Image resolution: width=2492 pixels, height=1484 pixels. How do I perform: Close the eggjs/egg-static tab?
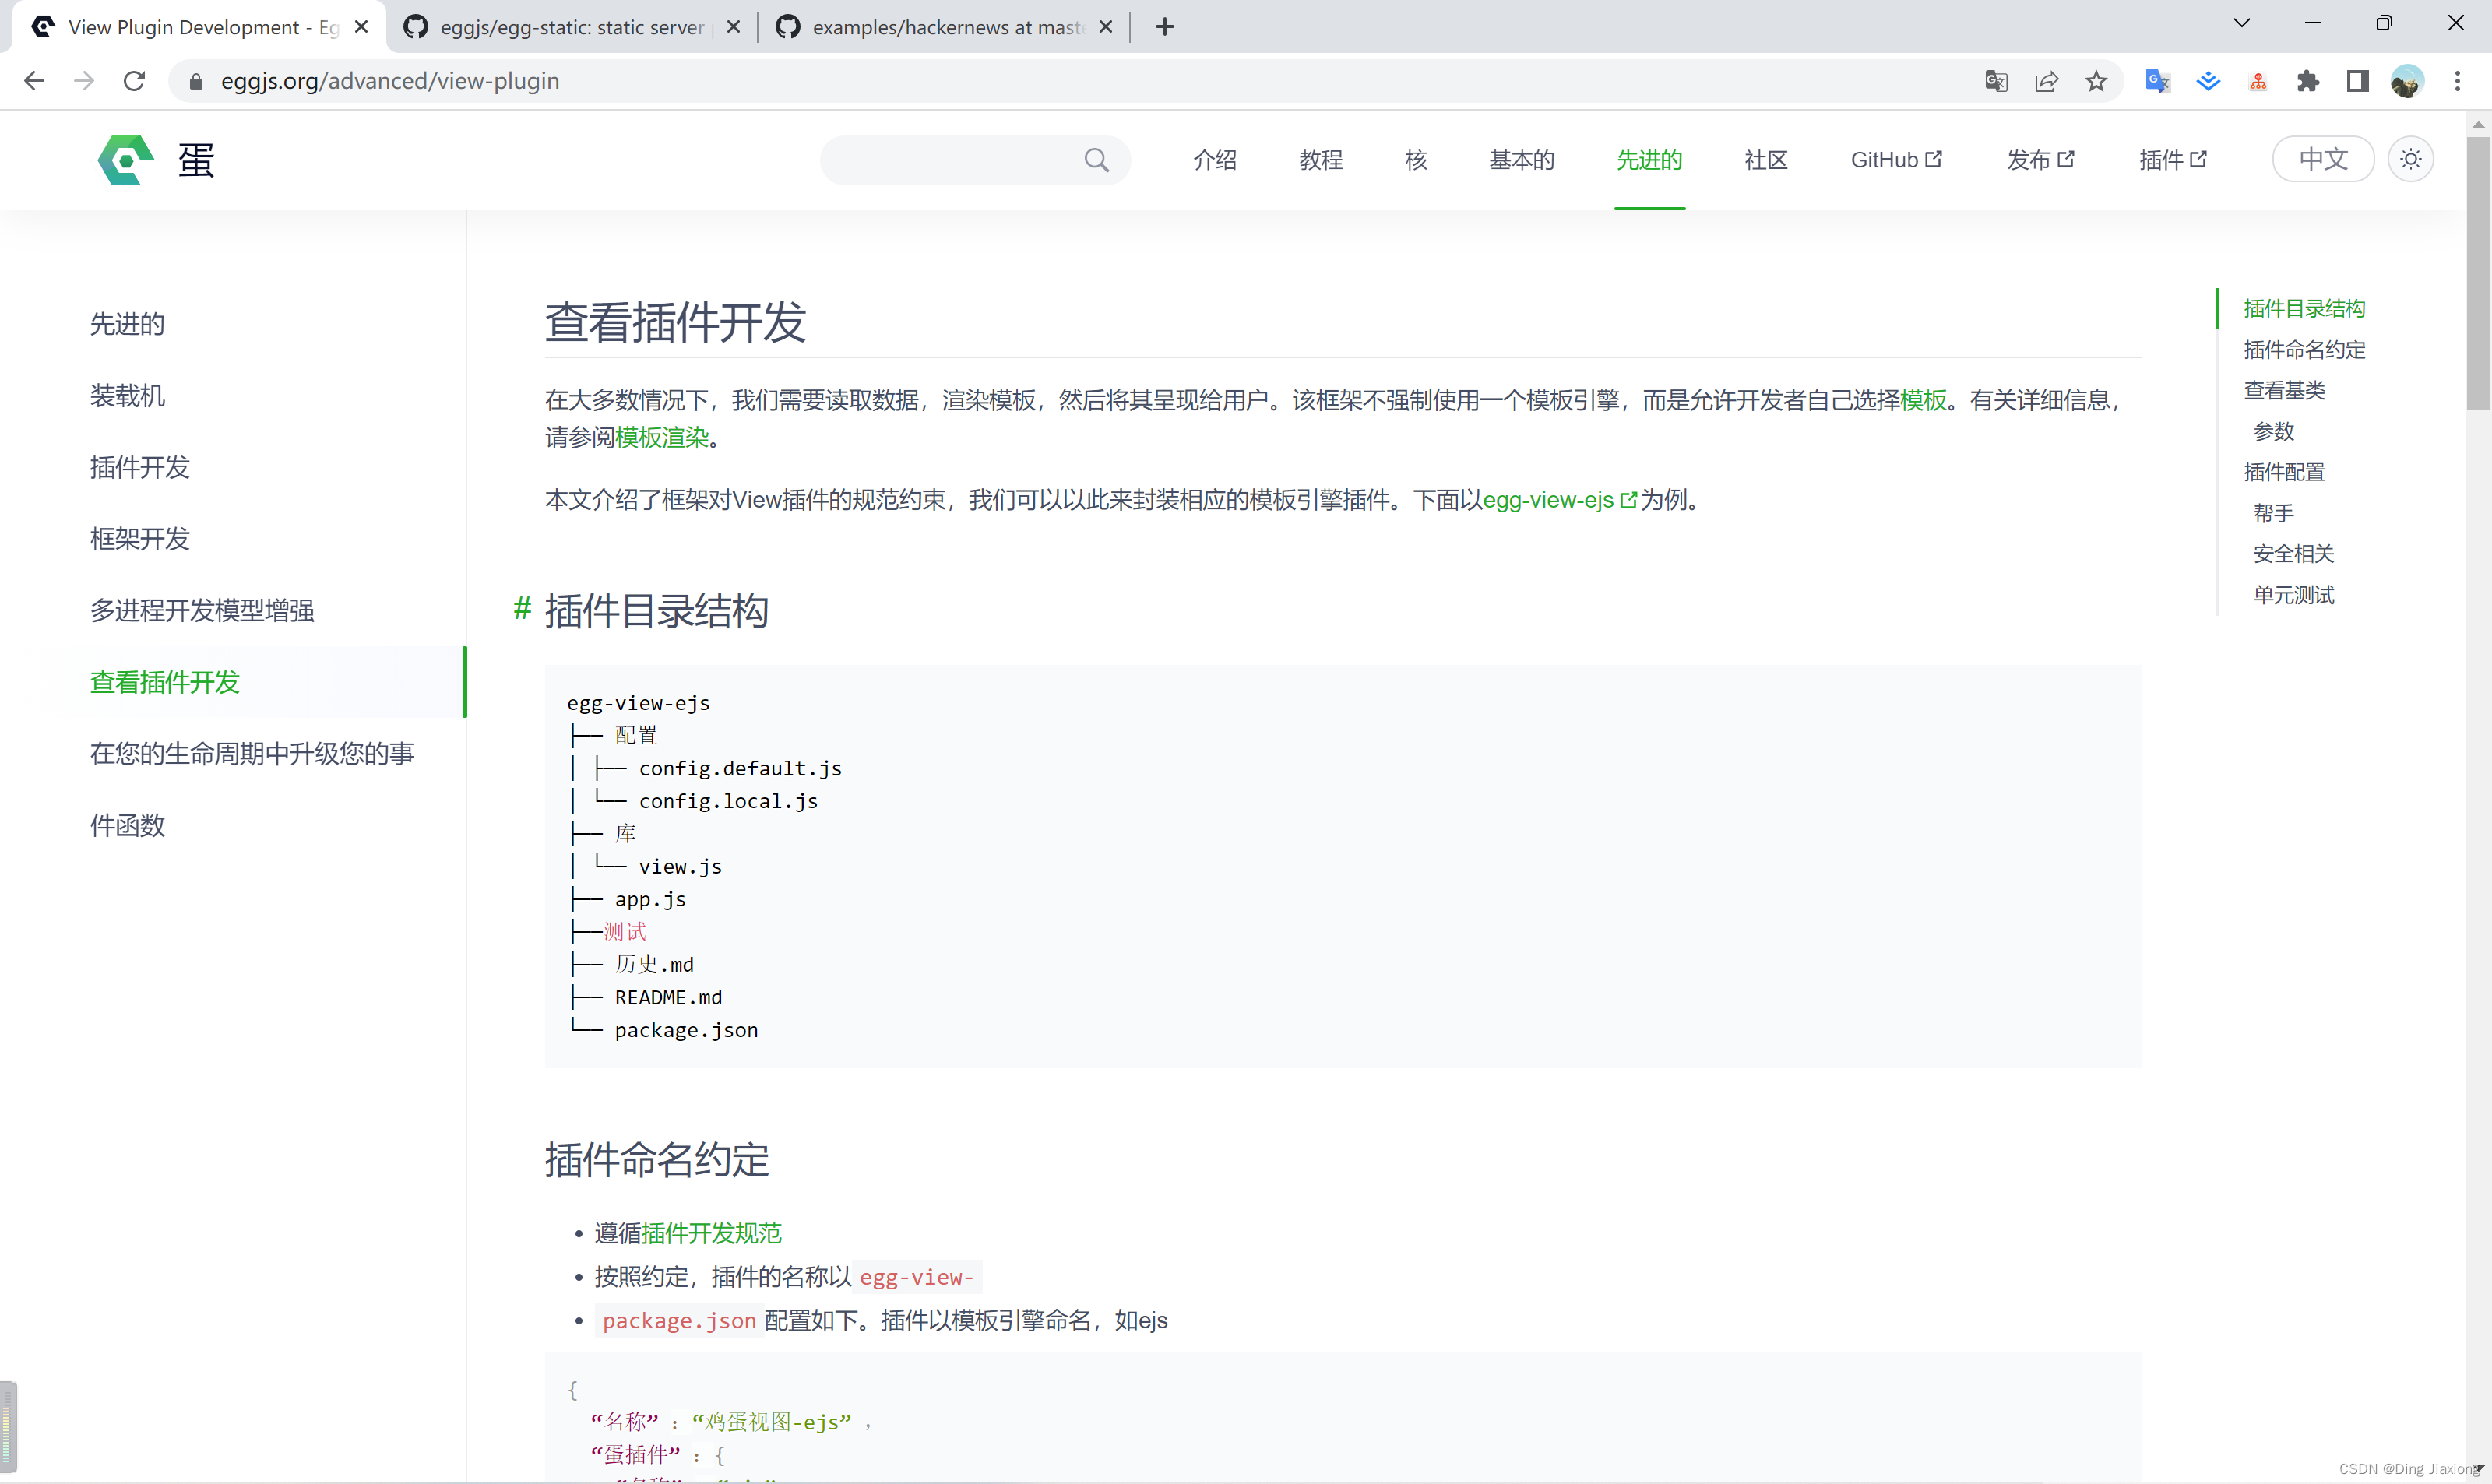pyautogui.click(x=733, y=27)
